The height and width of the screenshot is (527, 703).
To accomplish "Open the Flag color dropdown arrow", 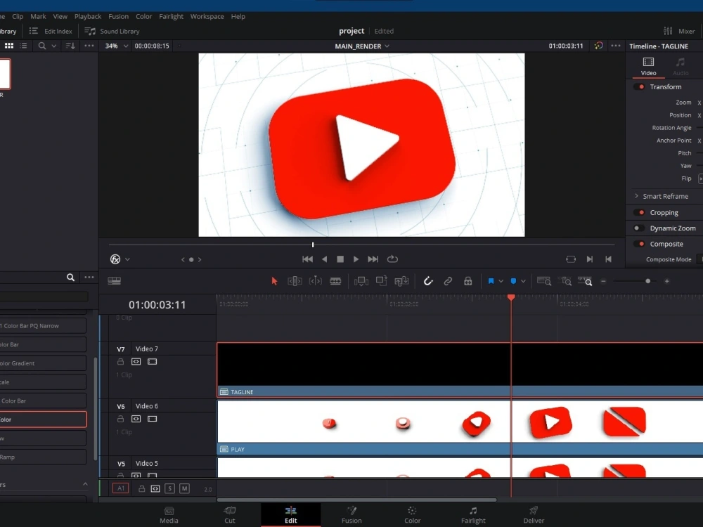I will [x=501, y=282].
